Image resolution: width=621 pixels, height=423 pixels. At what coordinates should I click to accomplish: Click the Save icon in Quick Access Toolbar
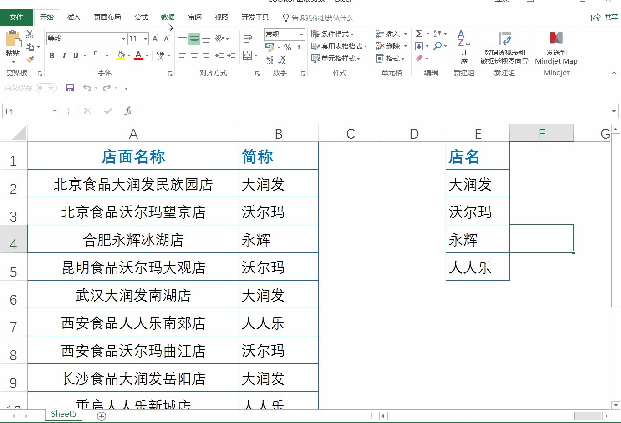pyautogui.click(x=70, y=87)
